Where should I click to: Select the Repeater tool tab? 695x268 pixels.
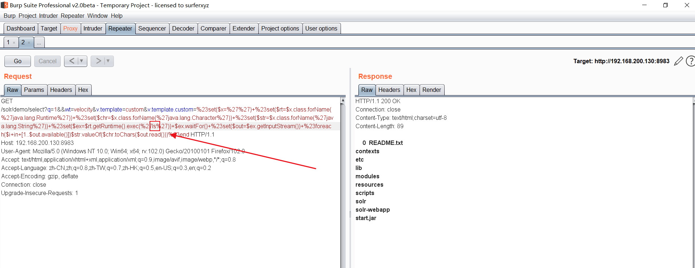tap(120, 29)
